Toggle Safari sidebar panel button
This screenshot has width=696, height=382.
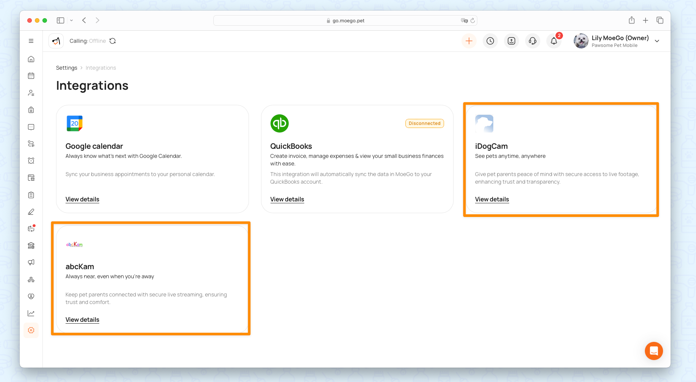pyautogui.click(x=60, y=20)
